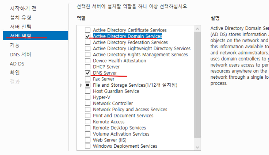Image resolution: width=269 pixels, height=155 pixels.
Task: Check Active Directory Lightweight Directory Services checkbox
Action: click(88, 48)
